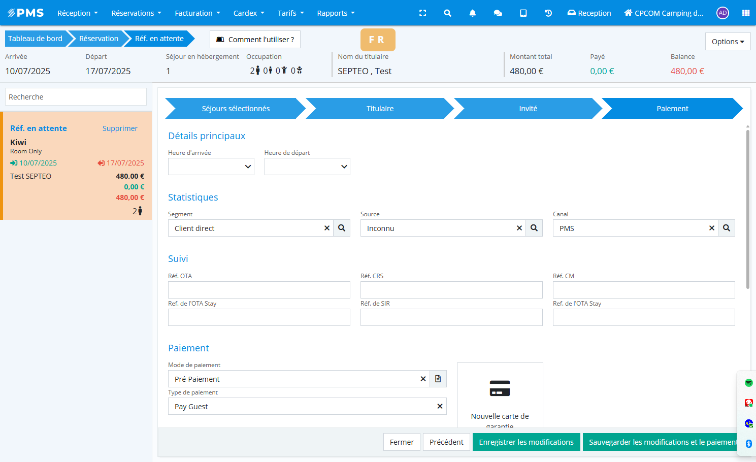This screenshot has height=462, width=756.
Task: Clear the Source field value Inconnu
Action: tap(519, 228)
